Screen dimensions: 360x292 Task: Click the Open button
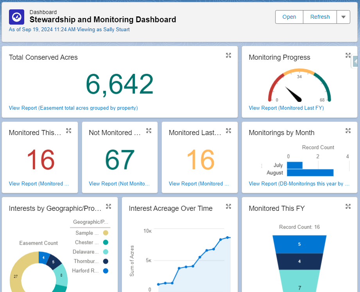289,17
